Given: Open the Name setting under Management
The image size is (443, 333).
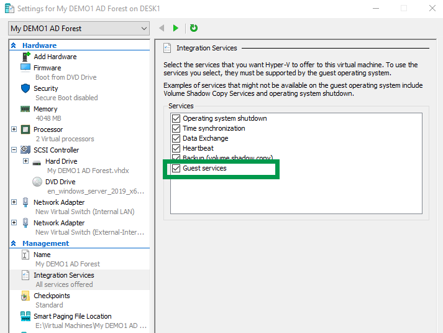Looking at the screenshot, I should click(x=42, y=255).
